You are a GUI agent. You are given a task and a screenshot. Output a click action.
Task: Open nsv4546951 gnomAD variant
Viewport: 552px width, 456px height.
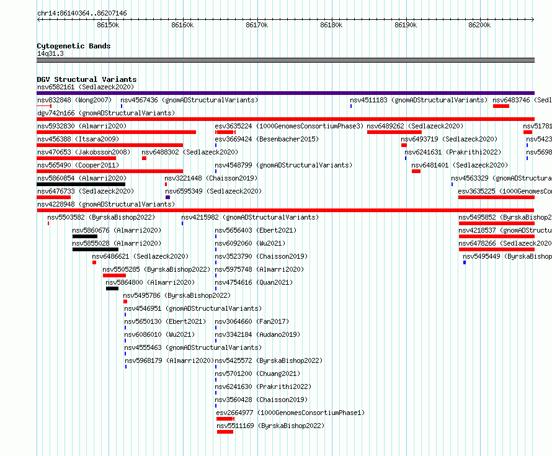pos(193,308)
